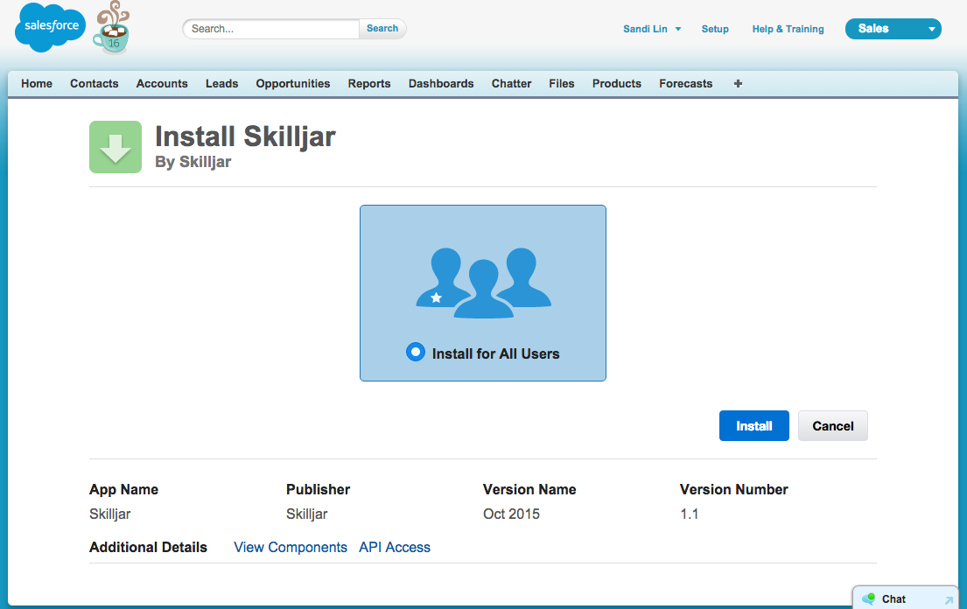Viewport: 967px width, 609px height.
Task: Open the View Components link
Action: 291,547
